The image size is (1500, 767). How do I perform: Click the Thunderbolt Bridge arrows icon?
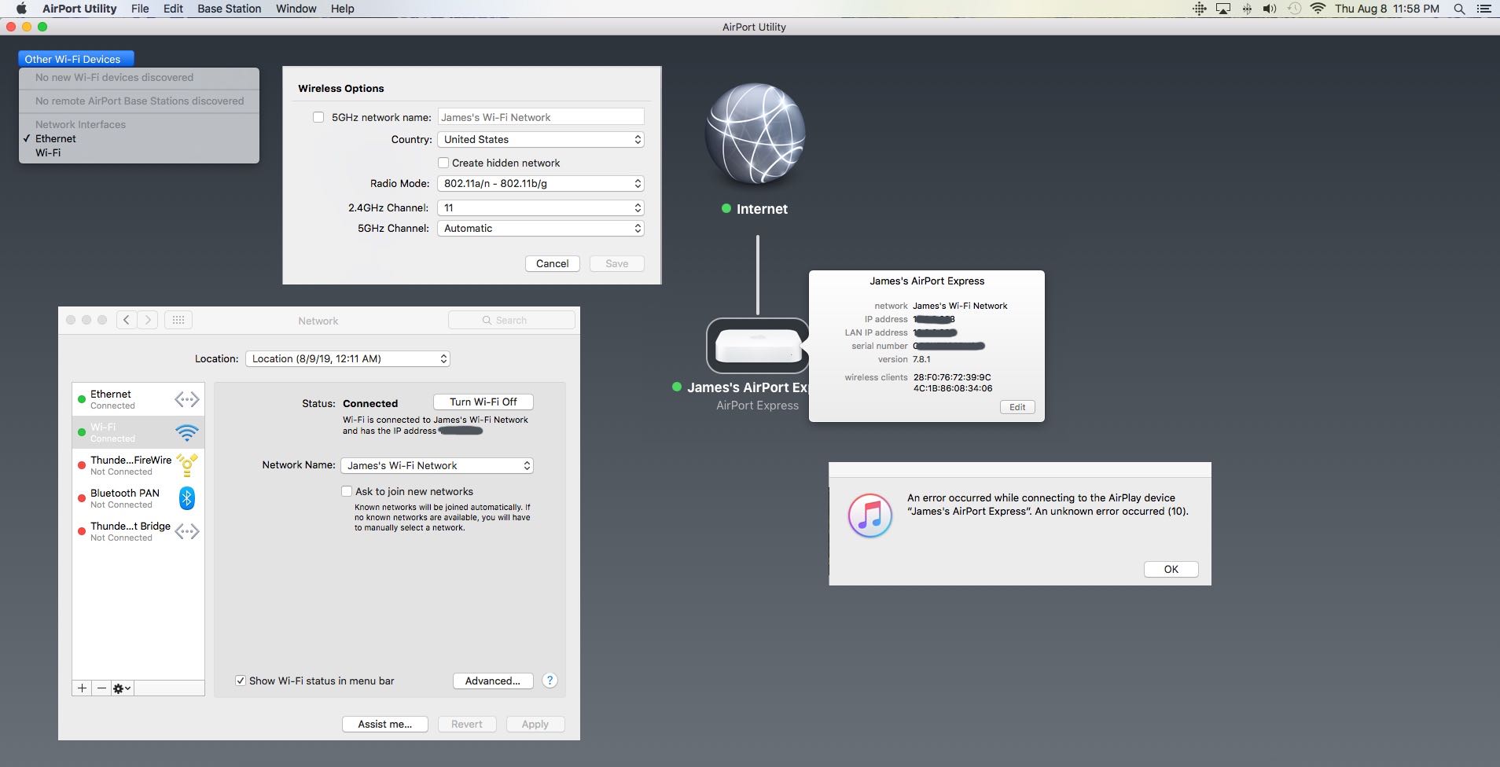(187, 531)
